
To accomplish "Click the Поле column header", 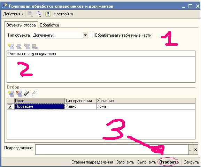I will [x=39, y=101].
